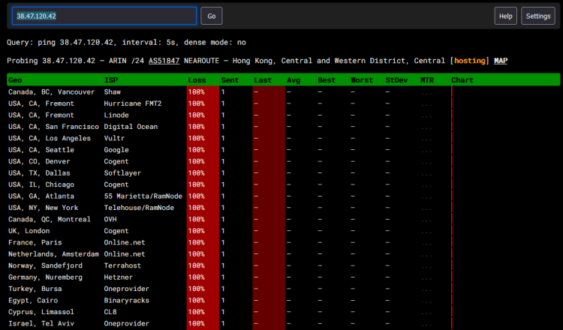
Task: Select the Canada, BC, Vancouver row
Action: (x=283, y=91)
